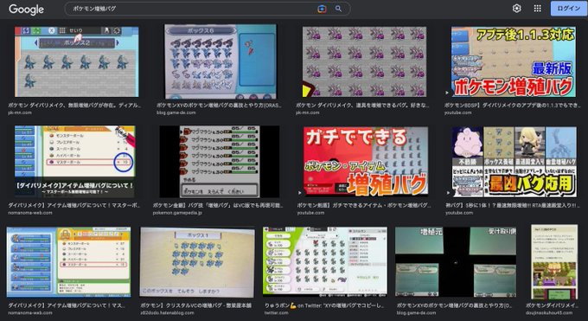Click title ポケモン剣盾】ガチでできるアイテム
Viewport: 588px width, 321px height.
coord(364,205)
